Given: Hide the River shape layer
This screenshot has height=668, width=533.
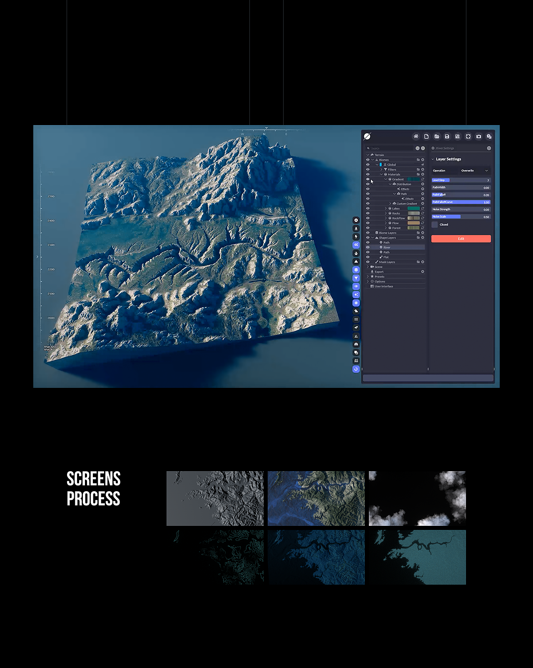Looking at the screenshot, I should coord(368,247).
